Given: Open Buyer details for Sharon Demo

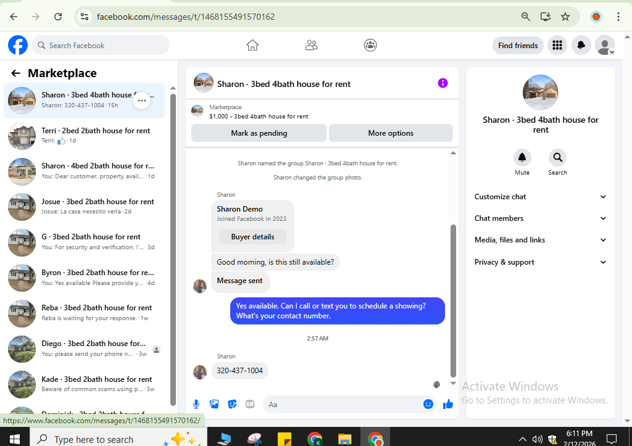Looking at the screenshot, I should [x=252, y=237].
